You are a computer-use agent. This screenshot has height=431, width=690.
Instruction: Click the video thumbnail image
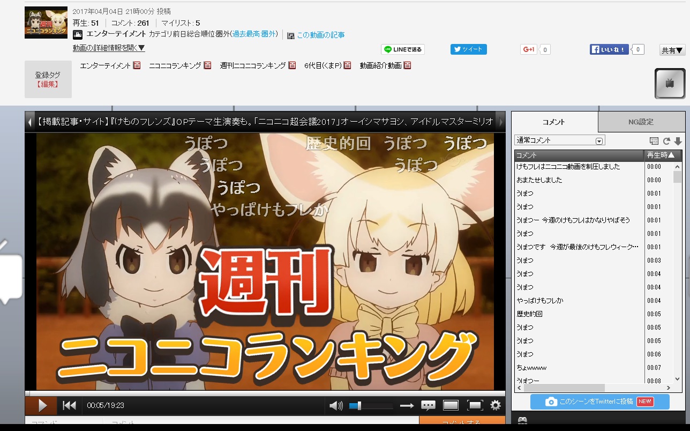46,23
